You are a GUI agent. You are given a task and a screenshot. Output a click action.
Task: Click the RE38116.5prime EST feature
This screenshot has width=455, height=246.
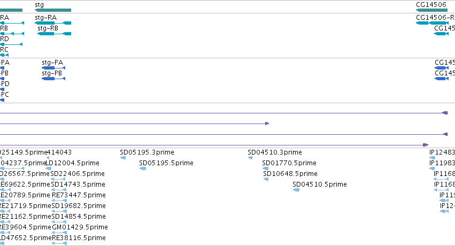point(59,244)
